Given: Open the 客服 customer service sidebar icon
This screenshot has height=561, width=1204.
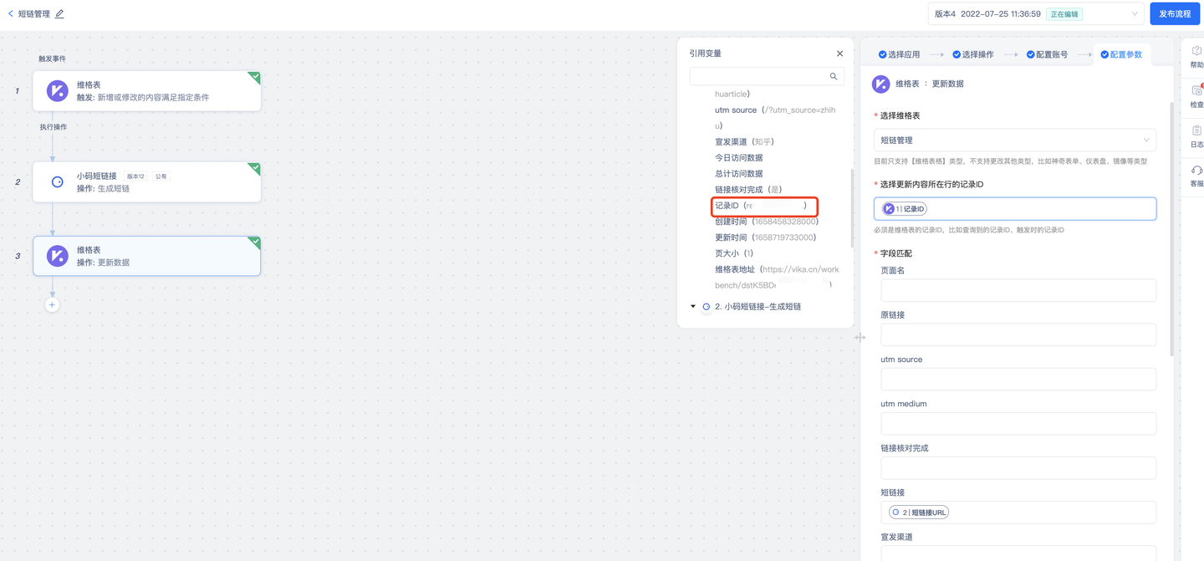Looking at the screenshot, I should [x=1196, y=176].
